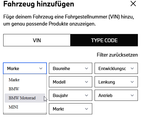The height and width of the screenshot is (119, 142).
Task: Select the placeholder Marke option in list
Action: tap(25, 80)
